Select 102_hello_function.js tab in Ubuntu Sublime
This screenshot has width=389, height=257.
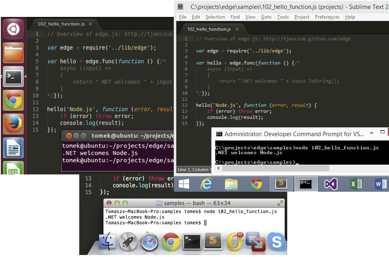[61, 24]
